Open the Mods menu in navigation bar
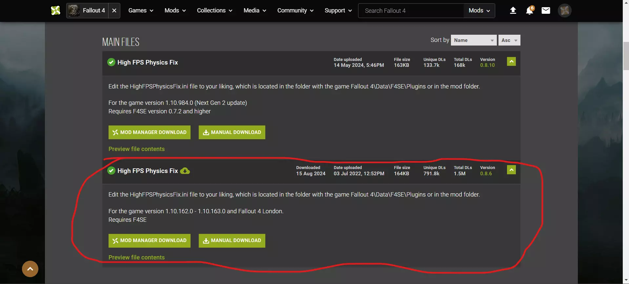This screenshot has height=284, width=629. (x=175, y=10)
